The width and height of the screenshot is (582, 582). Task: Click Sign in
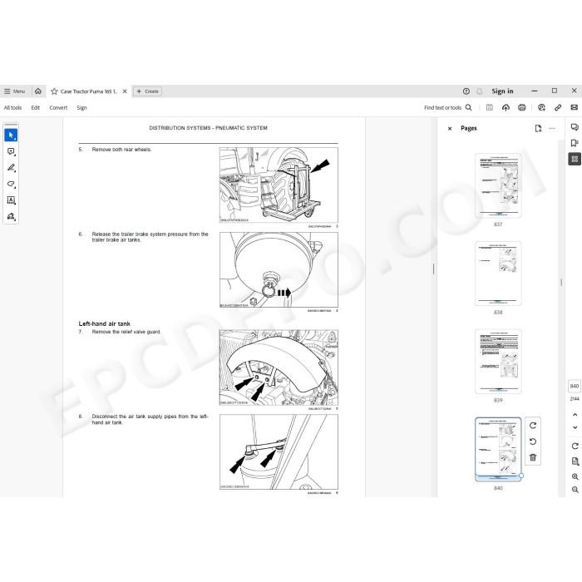tap(502, 91)
